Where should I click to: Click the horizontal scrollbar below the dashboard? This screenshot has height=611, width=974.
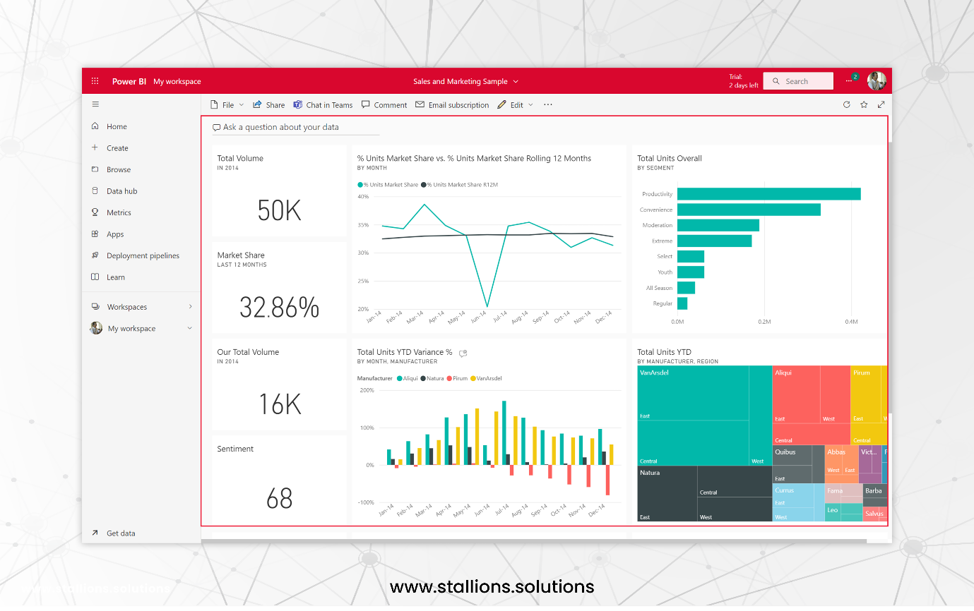coord(534,540)
